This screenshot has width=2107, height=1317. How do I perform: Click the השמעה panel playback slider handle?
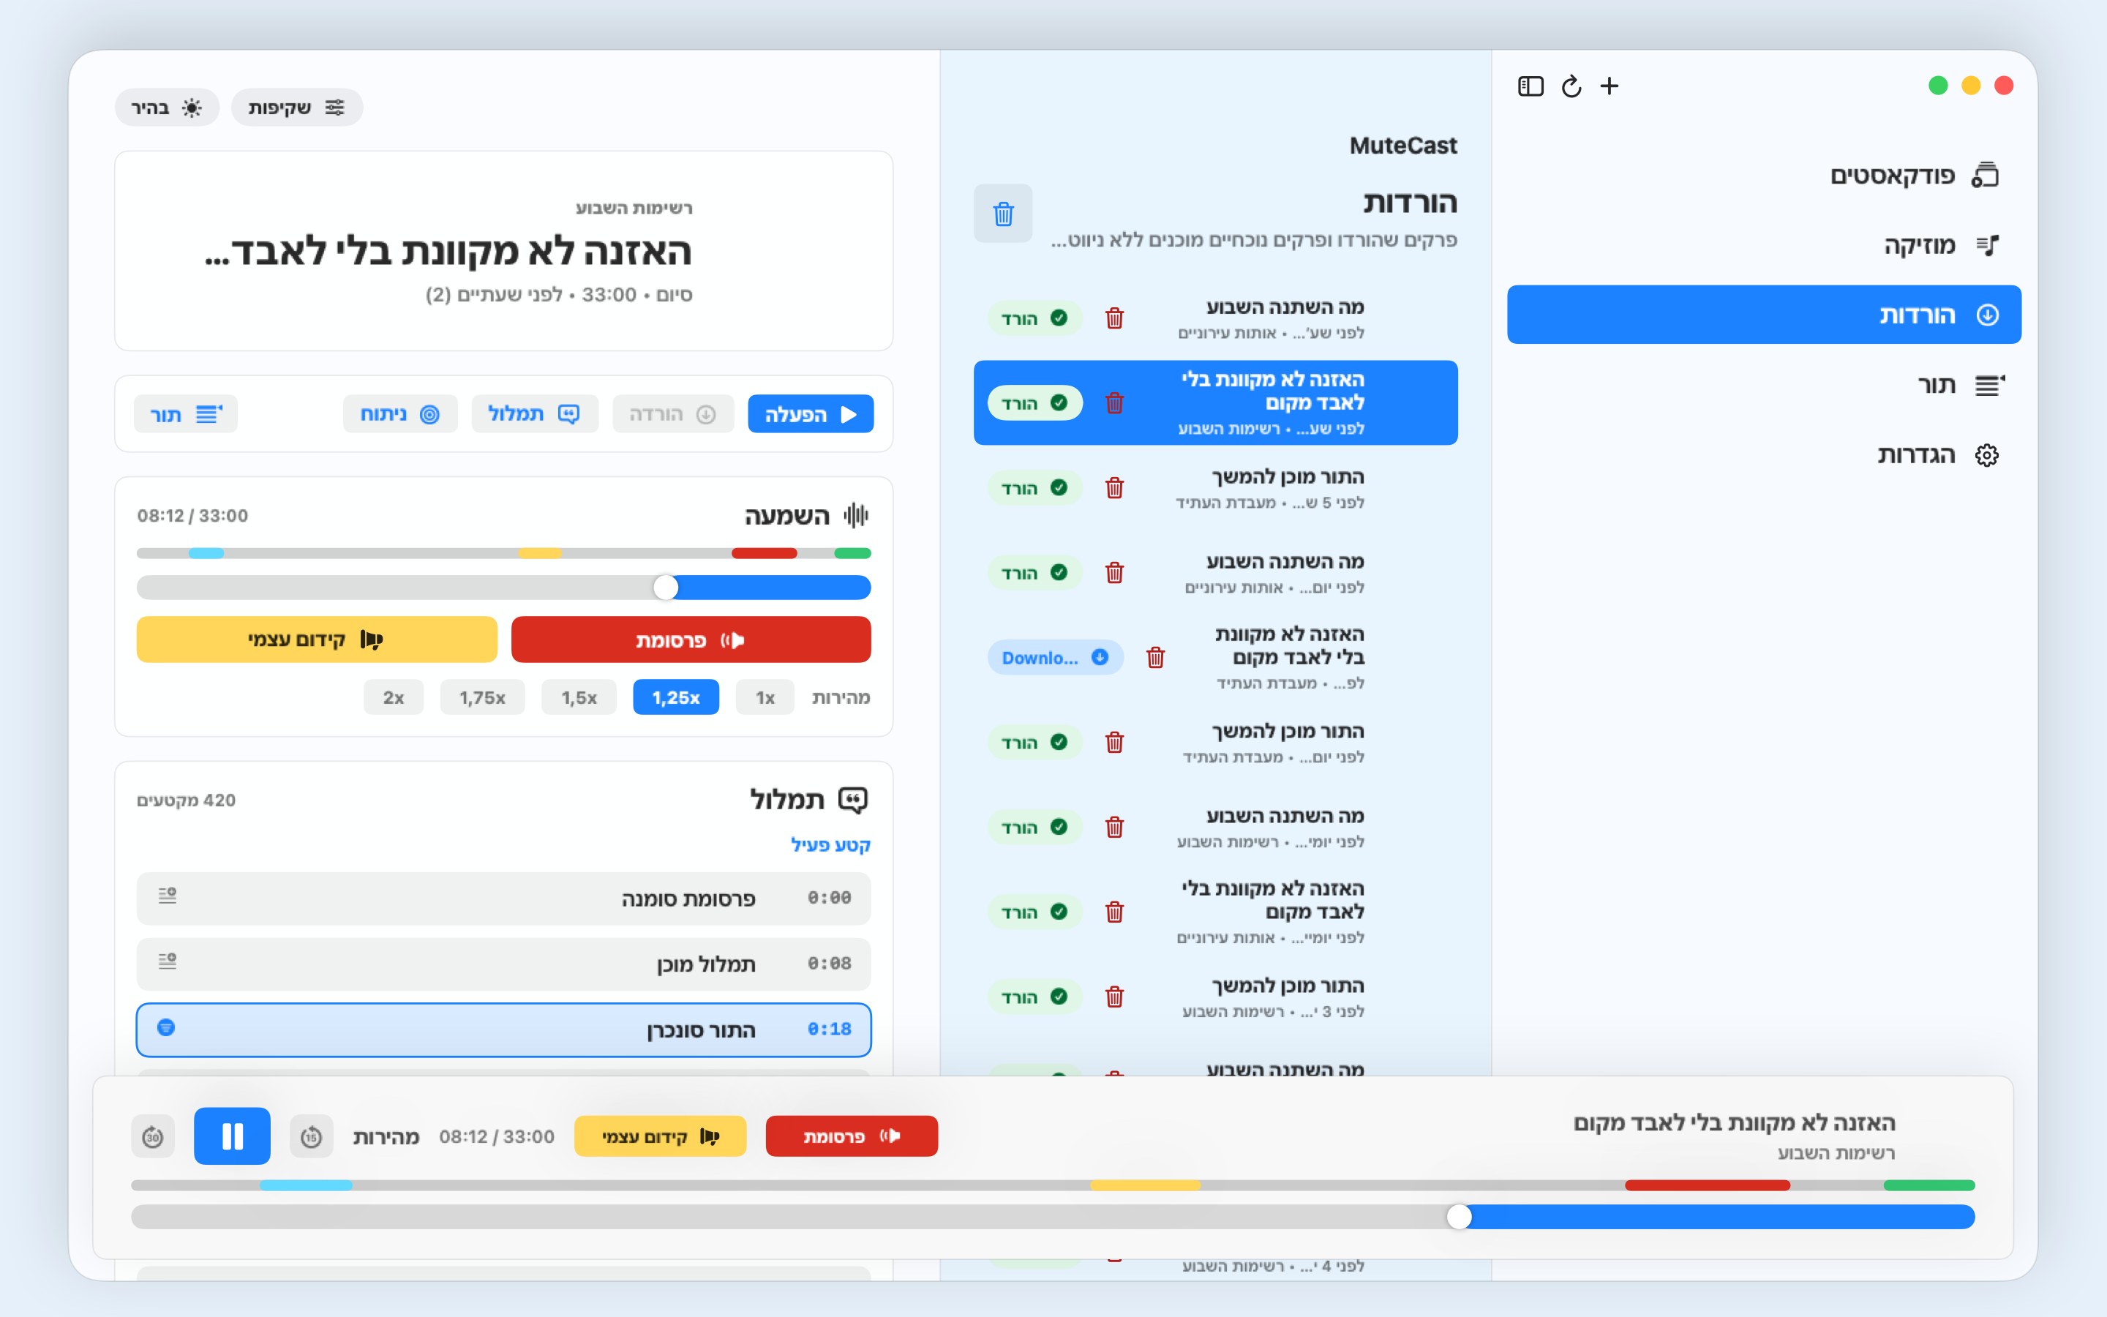[665, 588]
